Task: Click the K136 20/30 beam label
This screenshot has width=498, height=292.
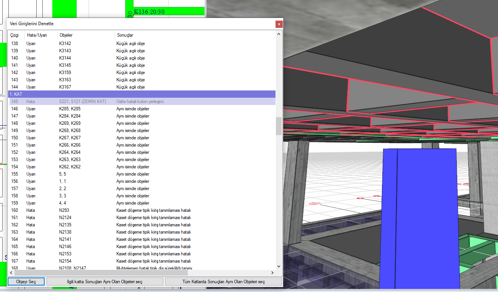Action: click(x=149, y=12)
